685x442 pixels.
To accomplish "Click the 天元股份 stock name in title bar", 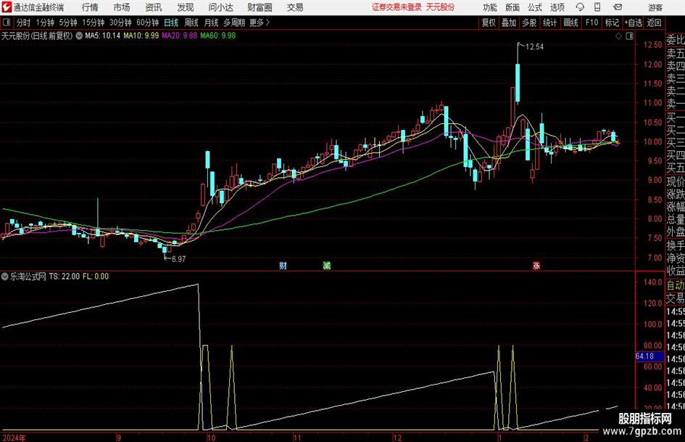I will point(441,7).
